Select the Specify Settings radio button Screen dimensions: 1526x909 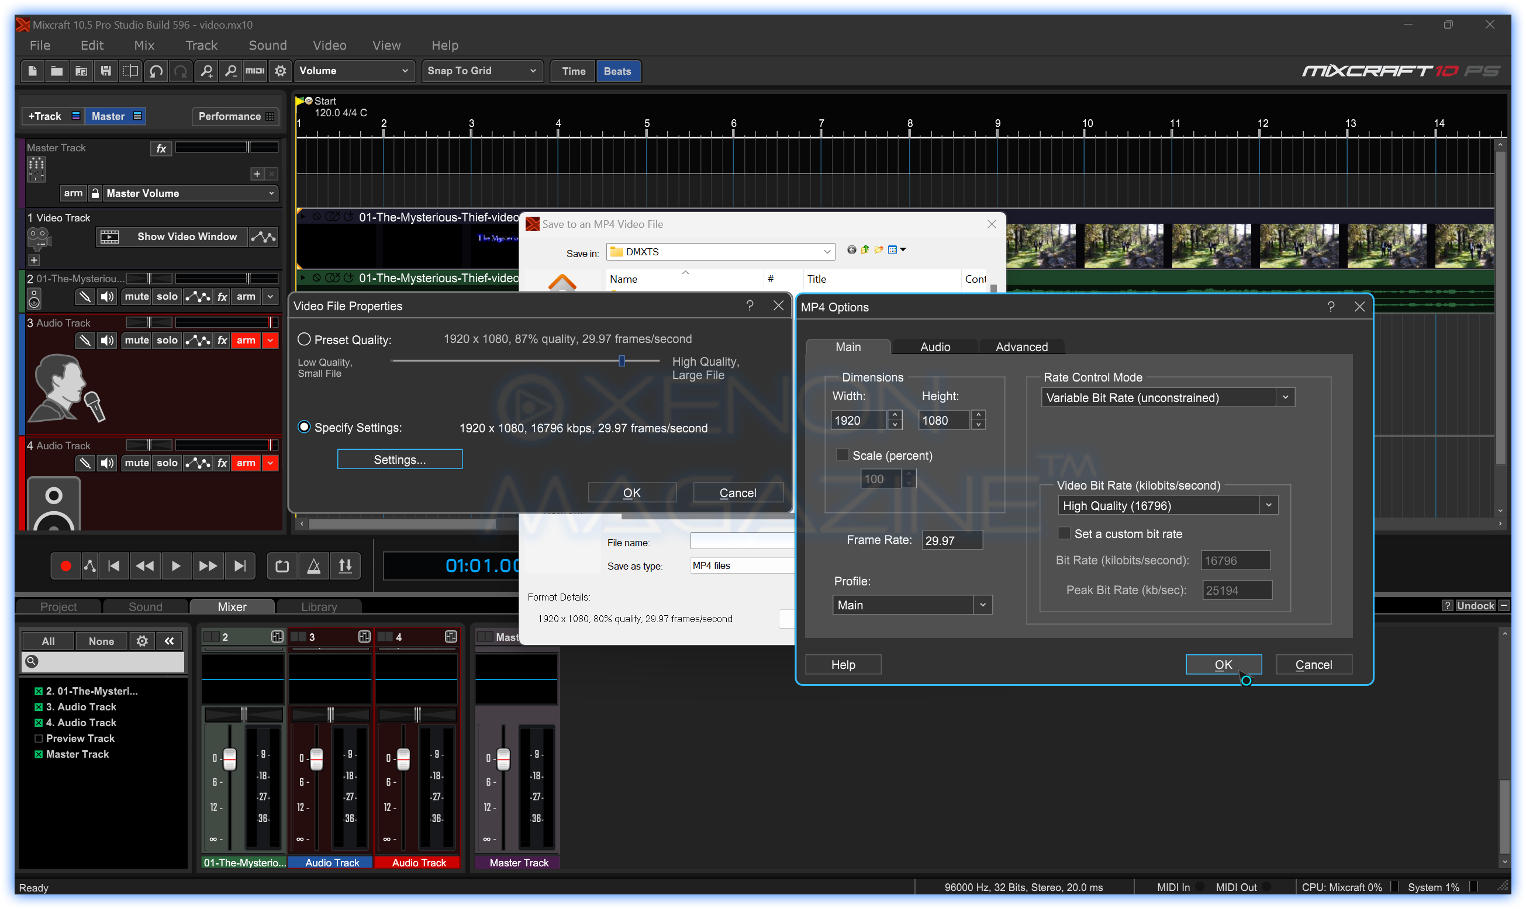click(304, 427)
